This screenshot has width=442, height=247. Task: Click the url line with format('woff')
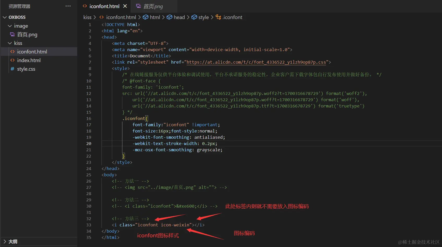pyautogui.click(x=246, y=100)
